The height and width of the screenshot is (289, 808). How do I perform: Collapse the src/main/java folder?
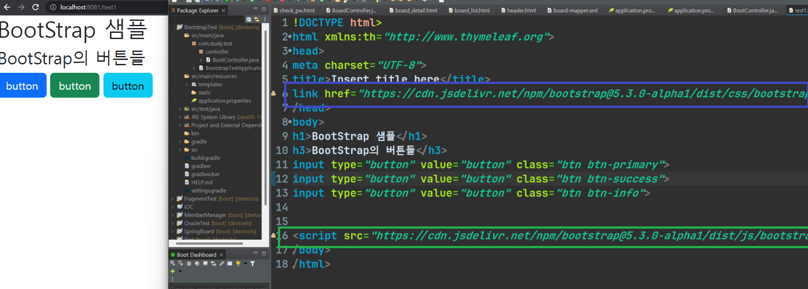180,36
